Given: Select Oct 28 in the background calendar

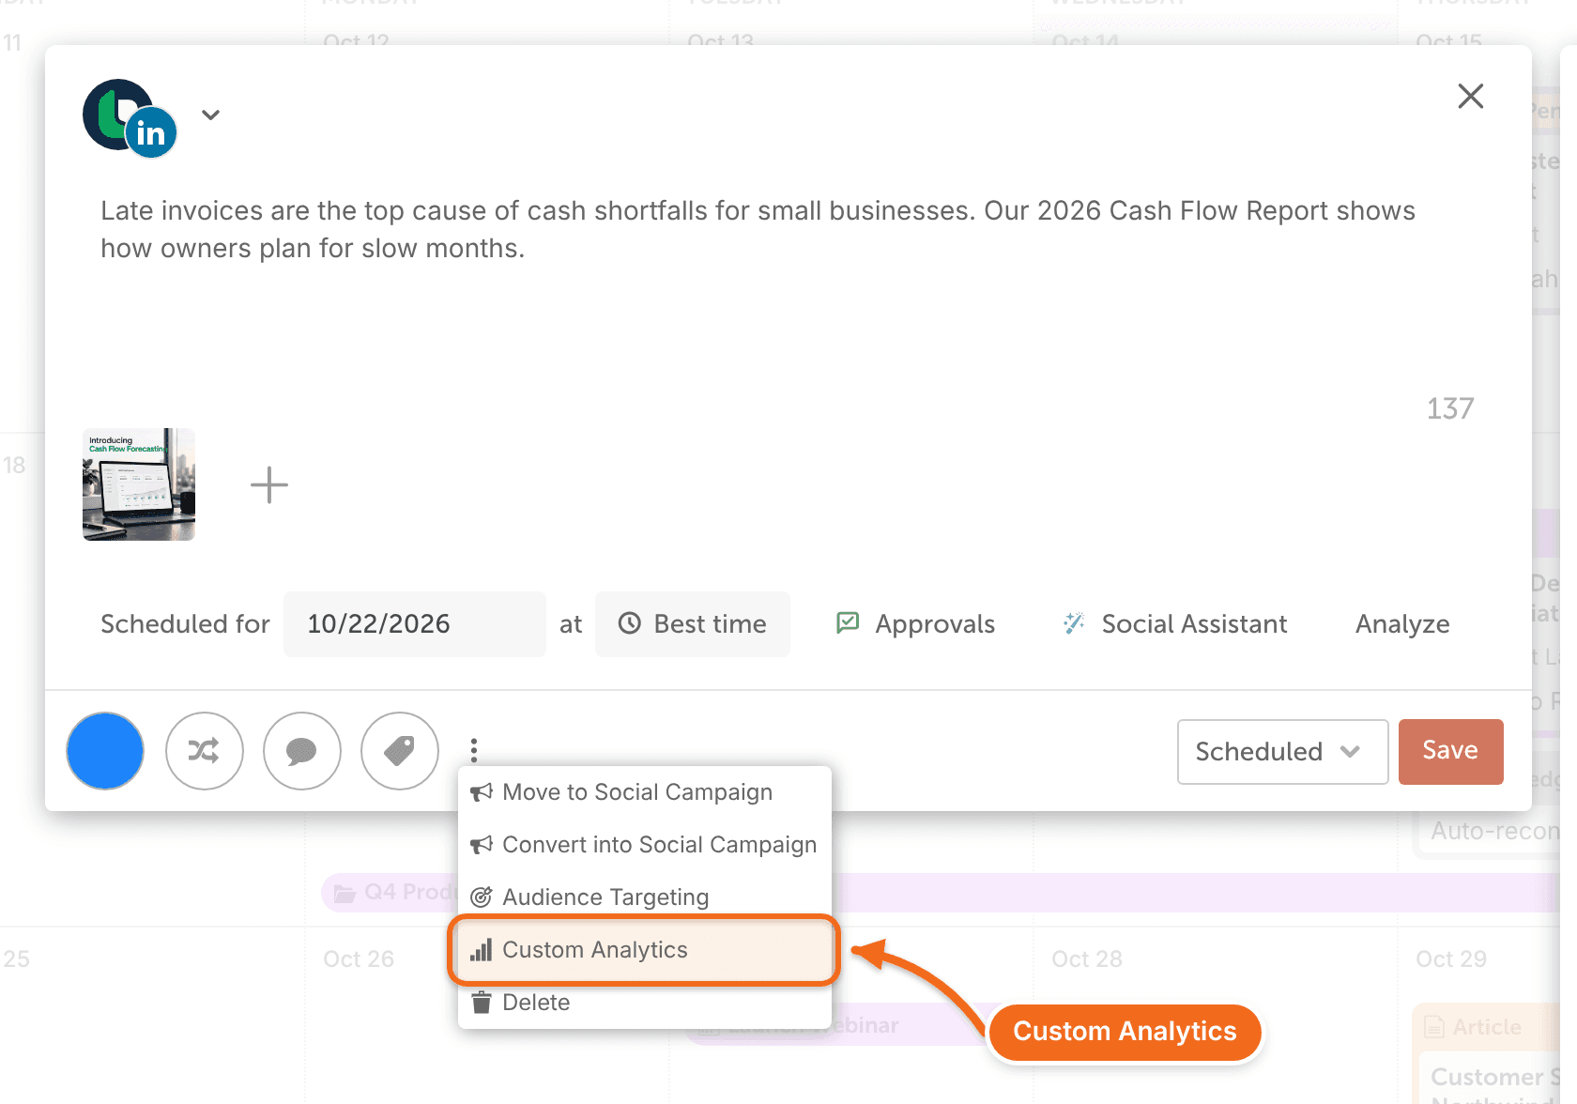Looking at the screenshot, I should coord(1087,959).
